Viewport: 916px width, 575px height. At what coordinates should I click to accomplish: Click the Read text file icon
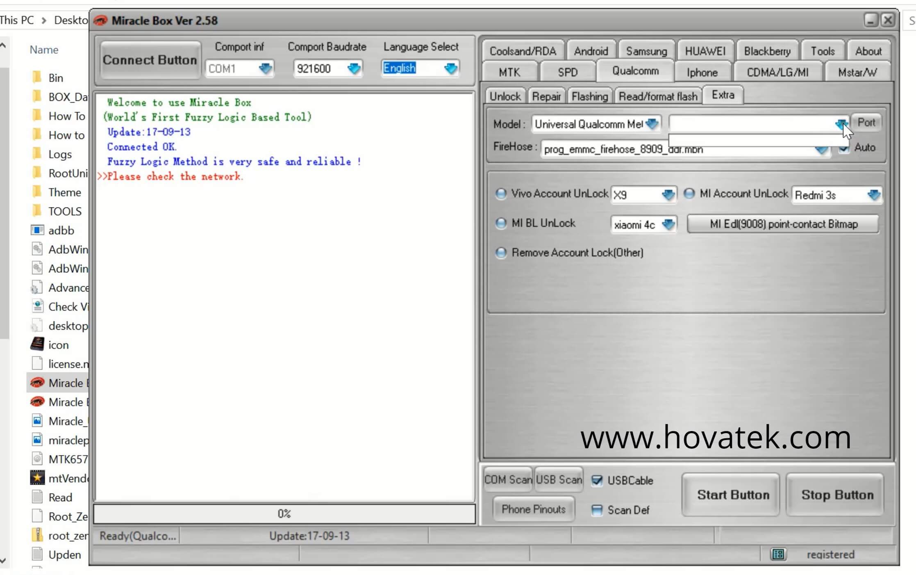(x=37, y=497)
